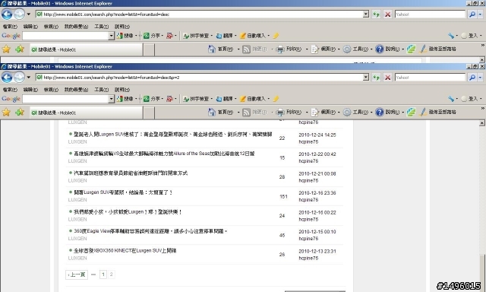Open 編輯(E) menu in front window
This screenshot has width=486, height=292.
click(30, 90)
